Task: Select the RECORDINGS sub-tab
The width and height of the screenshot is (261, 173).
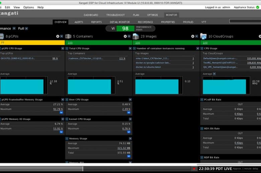Action: pos(145,22)
